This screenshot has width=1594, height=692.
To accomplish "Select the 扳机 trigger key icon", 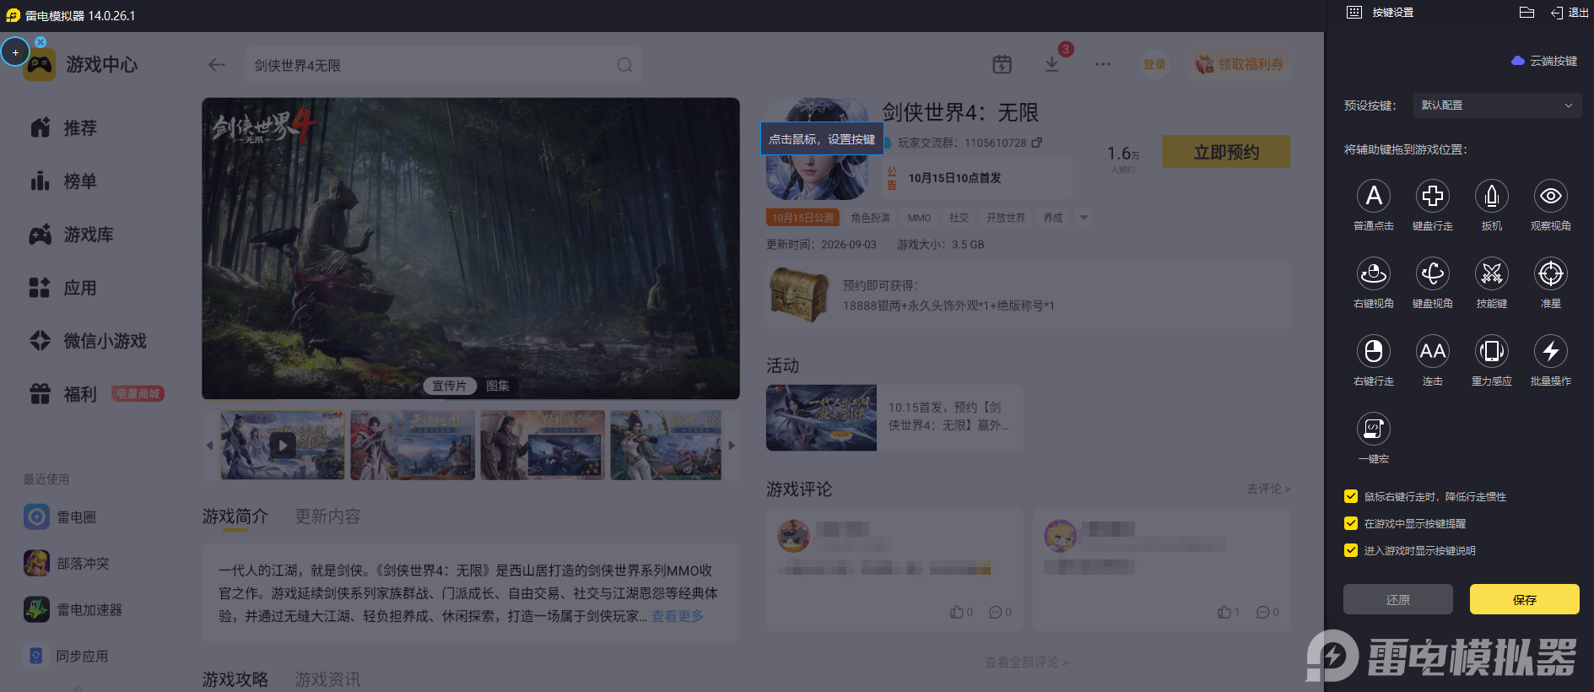I will pos(1492,196).
